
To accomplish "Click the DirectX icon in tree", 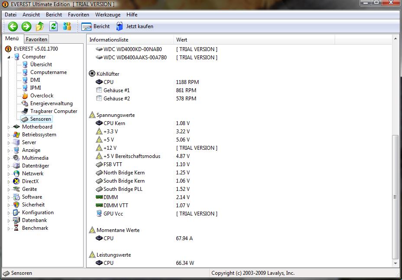I will [x=16, y=181].
